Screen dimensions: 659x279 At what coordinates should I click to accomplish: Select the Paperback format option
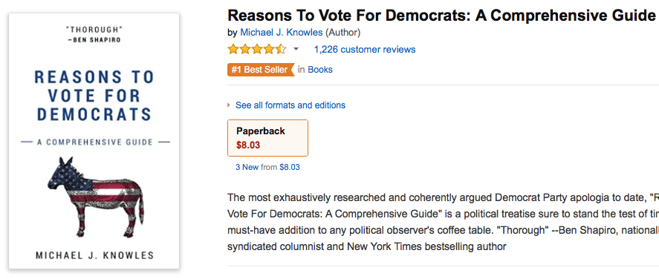[x=267, y=138]
